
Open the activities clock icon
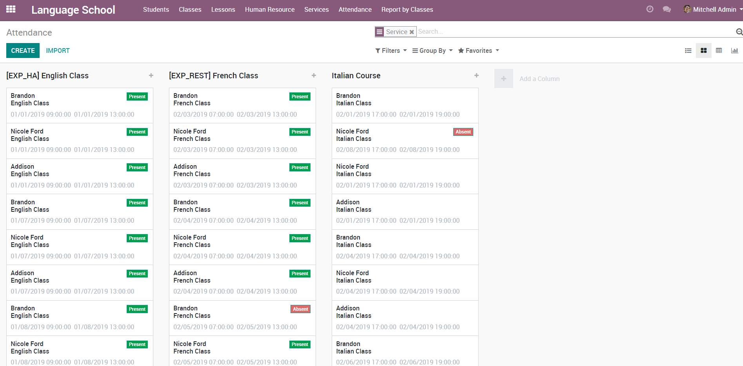(x=650, y=9)
